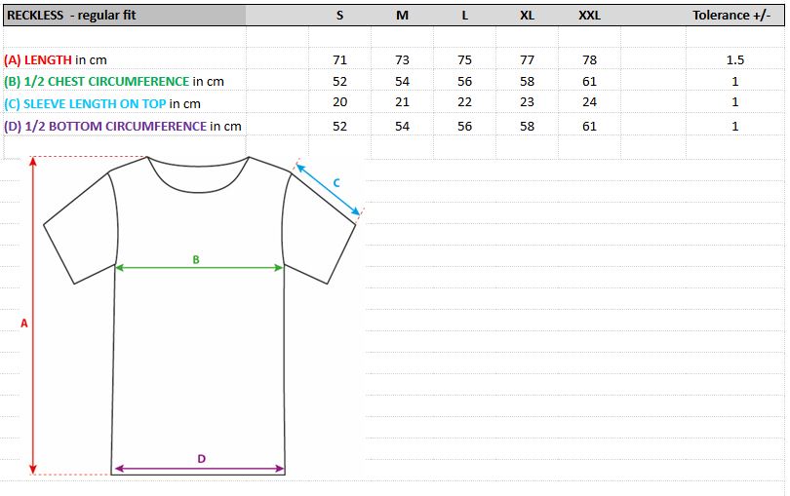This screenshot has height=496, width=790.
Task: Click the red A length arrow
Action: (33, 316)
